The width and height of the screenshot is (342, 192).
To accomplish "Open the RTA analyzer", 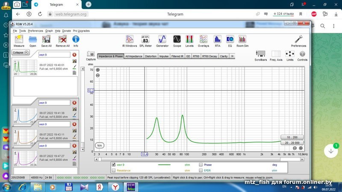I will click(218, 40).
